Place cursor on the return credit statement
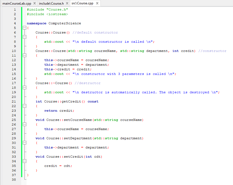Image resolution: width=233 pixels, height=185 pixels. (x=59, y=111)
